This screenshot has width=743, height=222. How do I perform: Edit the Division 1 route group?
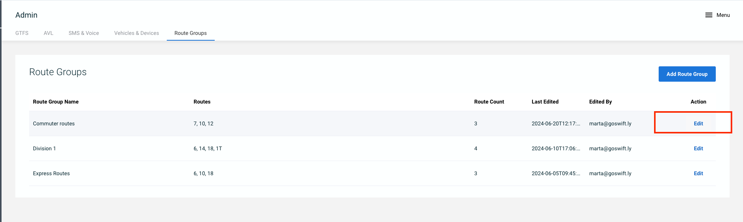coord(698,148)
